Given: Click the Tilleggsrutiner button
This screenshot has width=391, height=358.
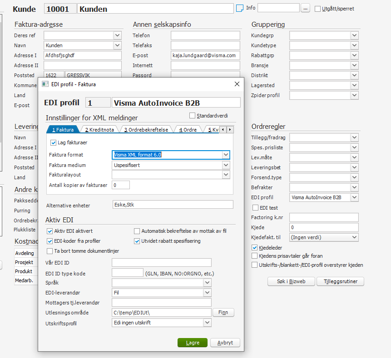Looking at the screenshot, I should (x=341, y=281).
